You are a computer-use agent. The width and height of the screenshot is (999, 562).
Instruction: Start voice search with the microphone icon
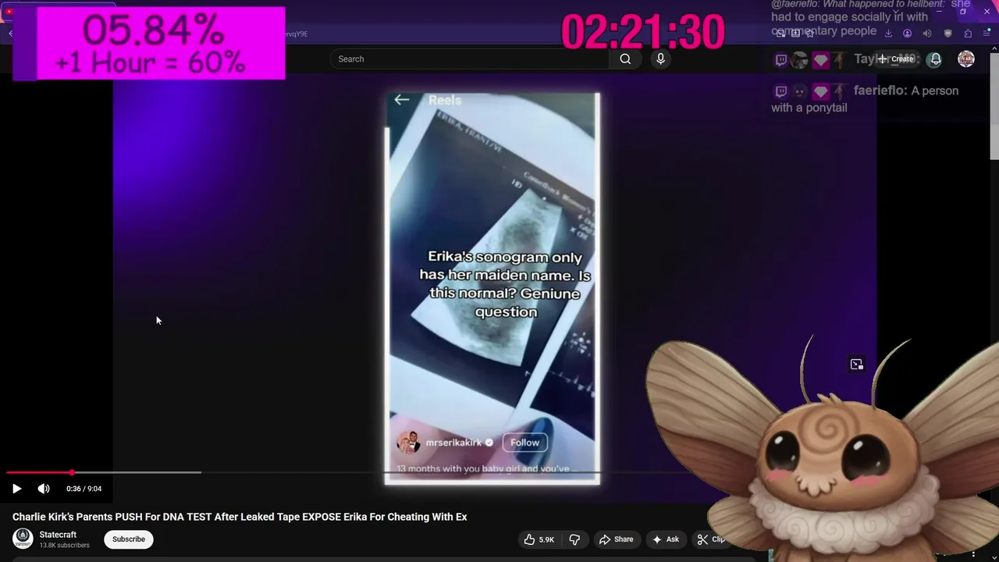coord(660,59)
